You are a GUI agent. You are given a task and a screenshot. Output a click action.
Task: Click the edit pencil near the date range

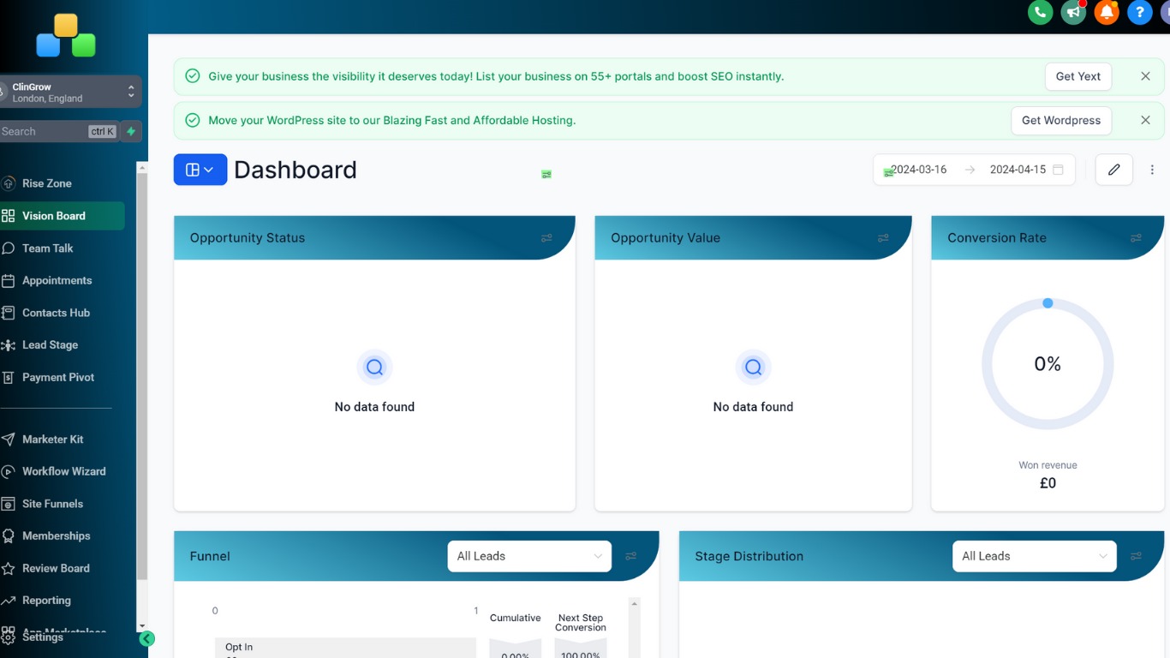pyautogui.click(x=1113, y=169)
